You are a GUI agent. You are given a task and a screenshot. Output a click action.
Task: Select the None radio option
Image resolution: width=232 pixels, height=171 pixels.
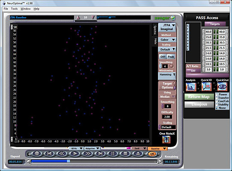pyautogui.click(x=217, y=108)
